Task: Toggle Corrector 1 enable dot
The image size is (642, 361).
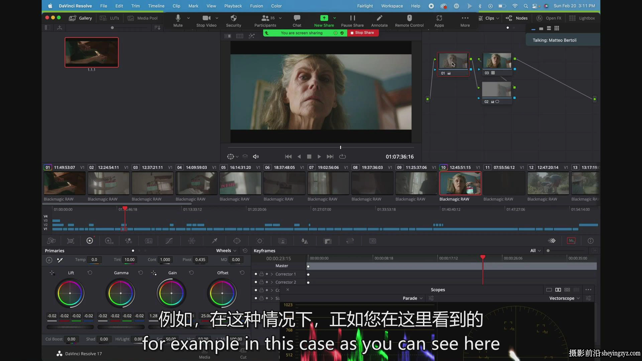Action: (x=256, y=274)
